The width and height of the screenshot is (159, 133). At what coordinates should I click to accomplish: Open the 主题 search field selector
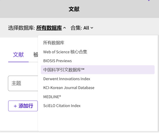click(23, 83)
